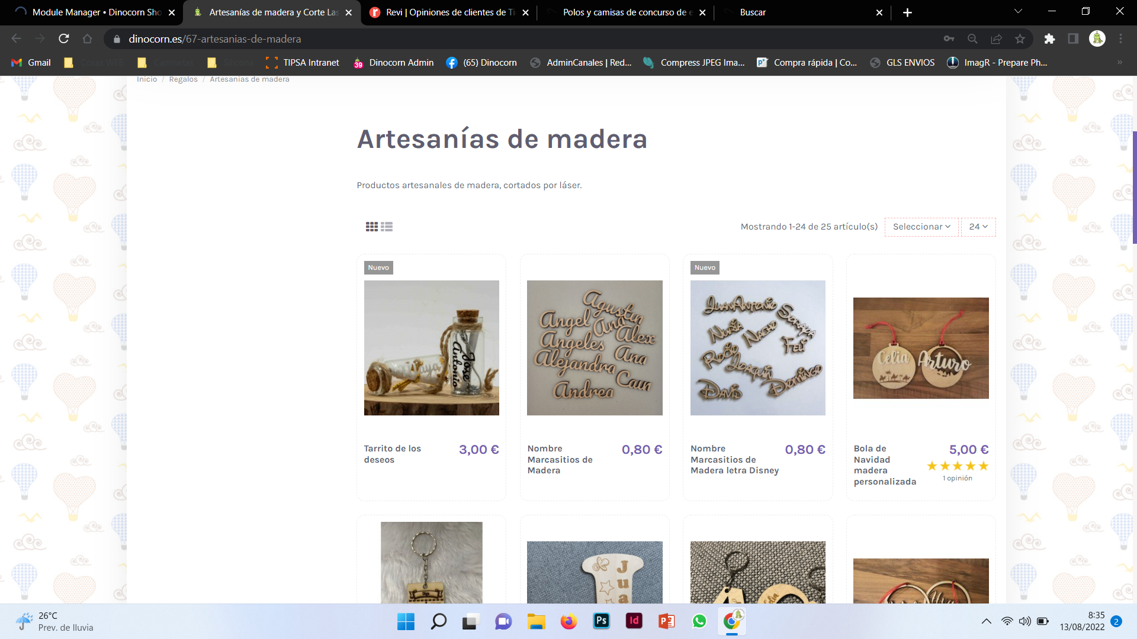1137x639 pixels.
Task: Toggle browser side panel icon
Action: click(x=1073, y=39)
